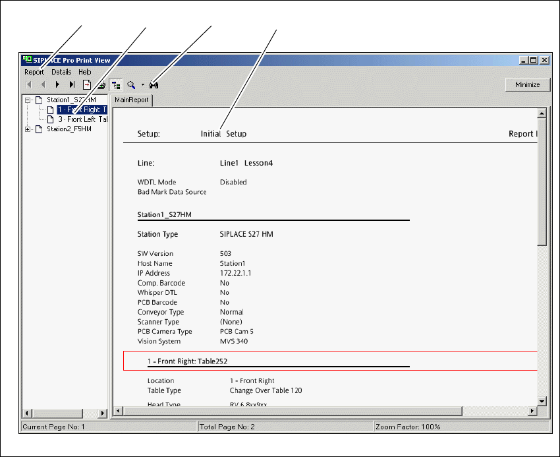
Task: Click the tree panel's horizontal scrollbar right arrow
Action: 103,413
